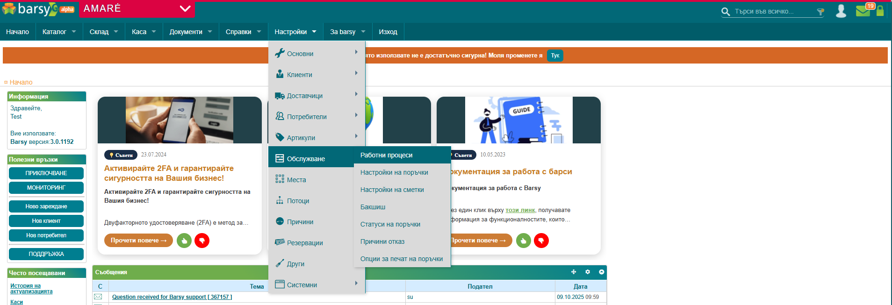Click red thumbs down on 2FA article

pos(202,241)
